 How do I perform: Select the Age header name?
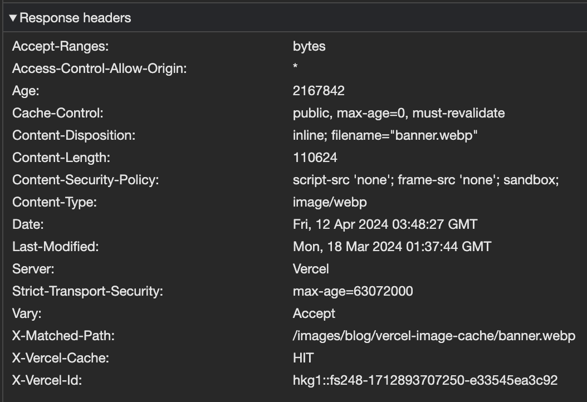pos(26,91)
